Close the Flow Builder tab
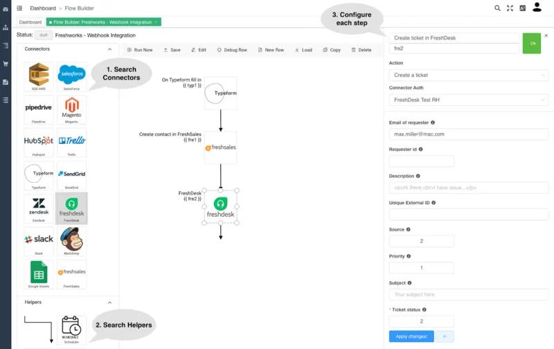Screen dimensions: 554x349 157,22
